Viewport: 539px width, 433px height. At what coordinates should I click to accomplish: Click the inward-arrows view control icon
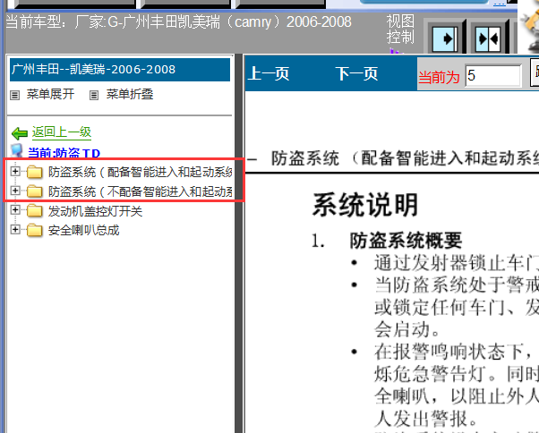(x=488, y=38)
